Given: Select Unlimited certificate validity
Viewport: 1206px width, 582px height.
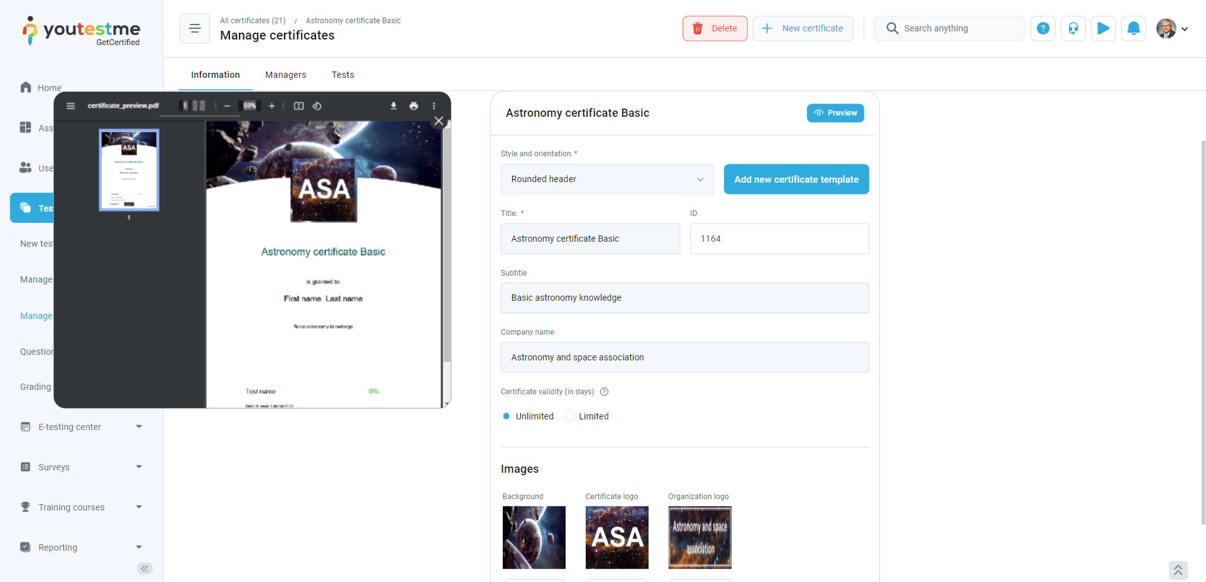Looking at the screenshot, I should click(x=507, y=416).
